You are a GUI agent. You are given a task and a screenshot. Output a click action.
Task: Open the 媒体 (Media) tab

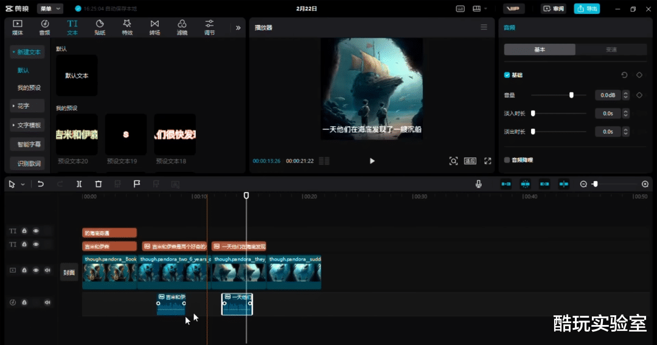point(18,27)
